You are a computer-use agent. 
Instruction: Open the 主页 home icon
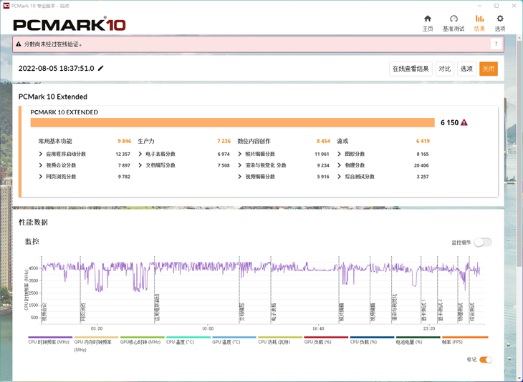pos(428,19)
